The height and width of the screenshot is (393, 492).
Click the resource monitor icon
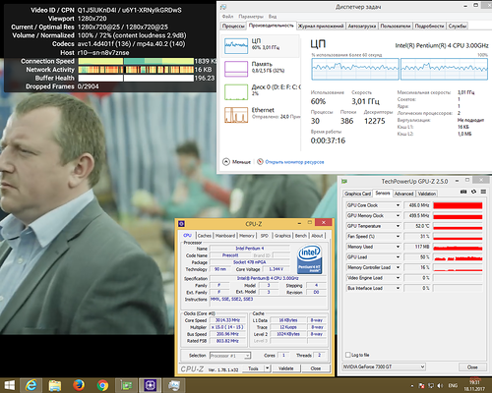click(x=260, y=162)
